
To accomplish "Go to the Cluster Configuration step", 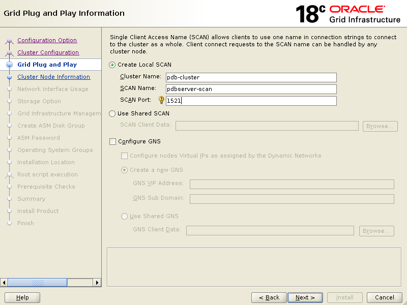I will [x=48, y=52].
